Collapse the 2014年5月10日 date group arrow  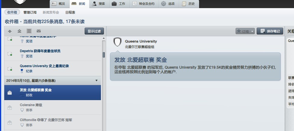coord(97,81)
